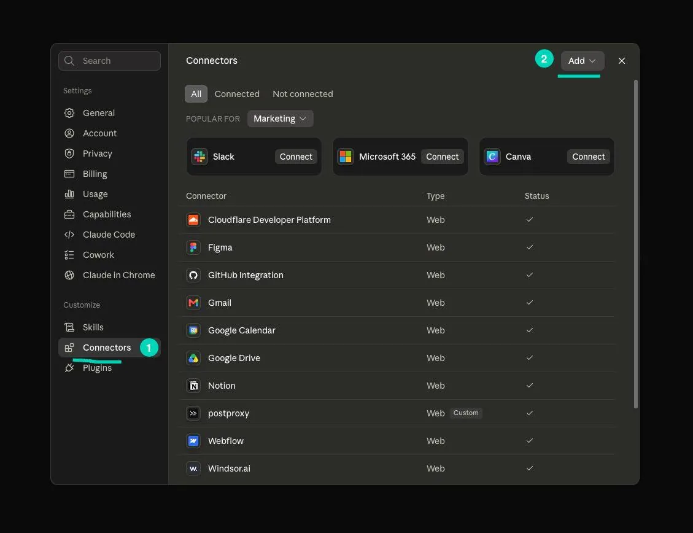Screen dimensions: 693x533
Task: Click the Google Calendar logo icon
Action: (x=193, y=330)
